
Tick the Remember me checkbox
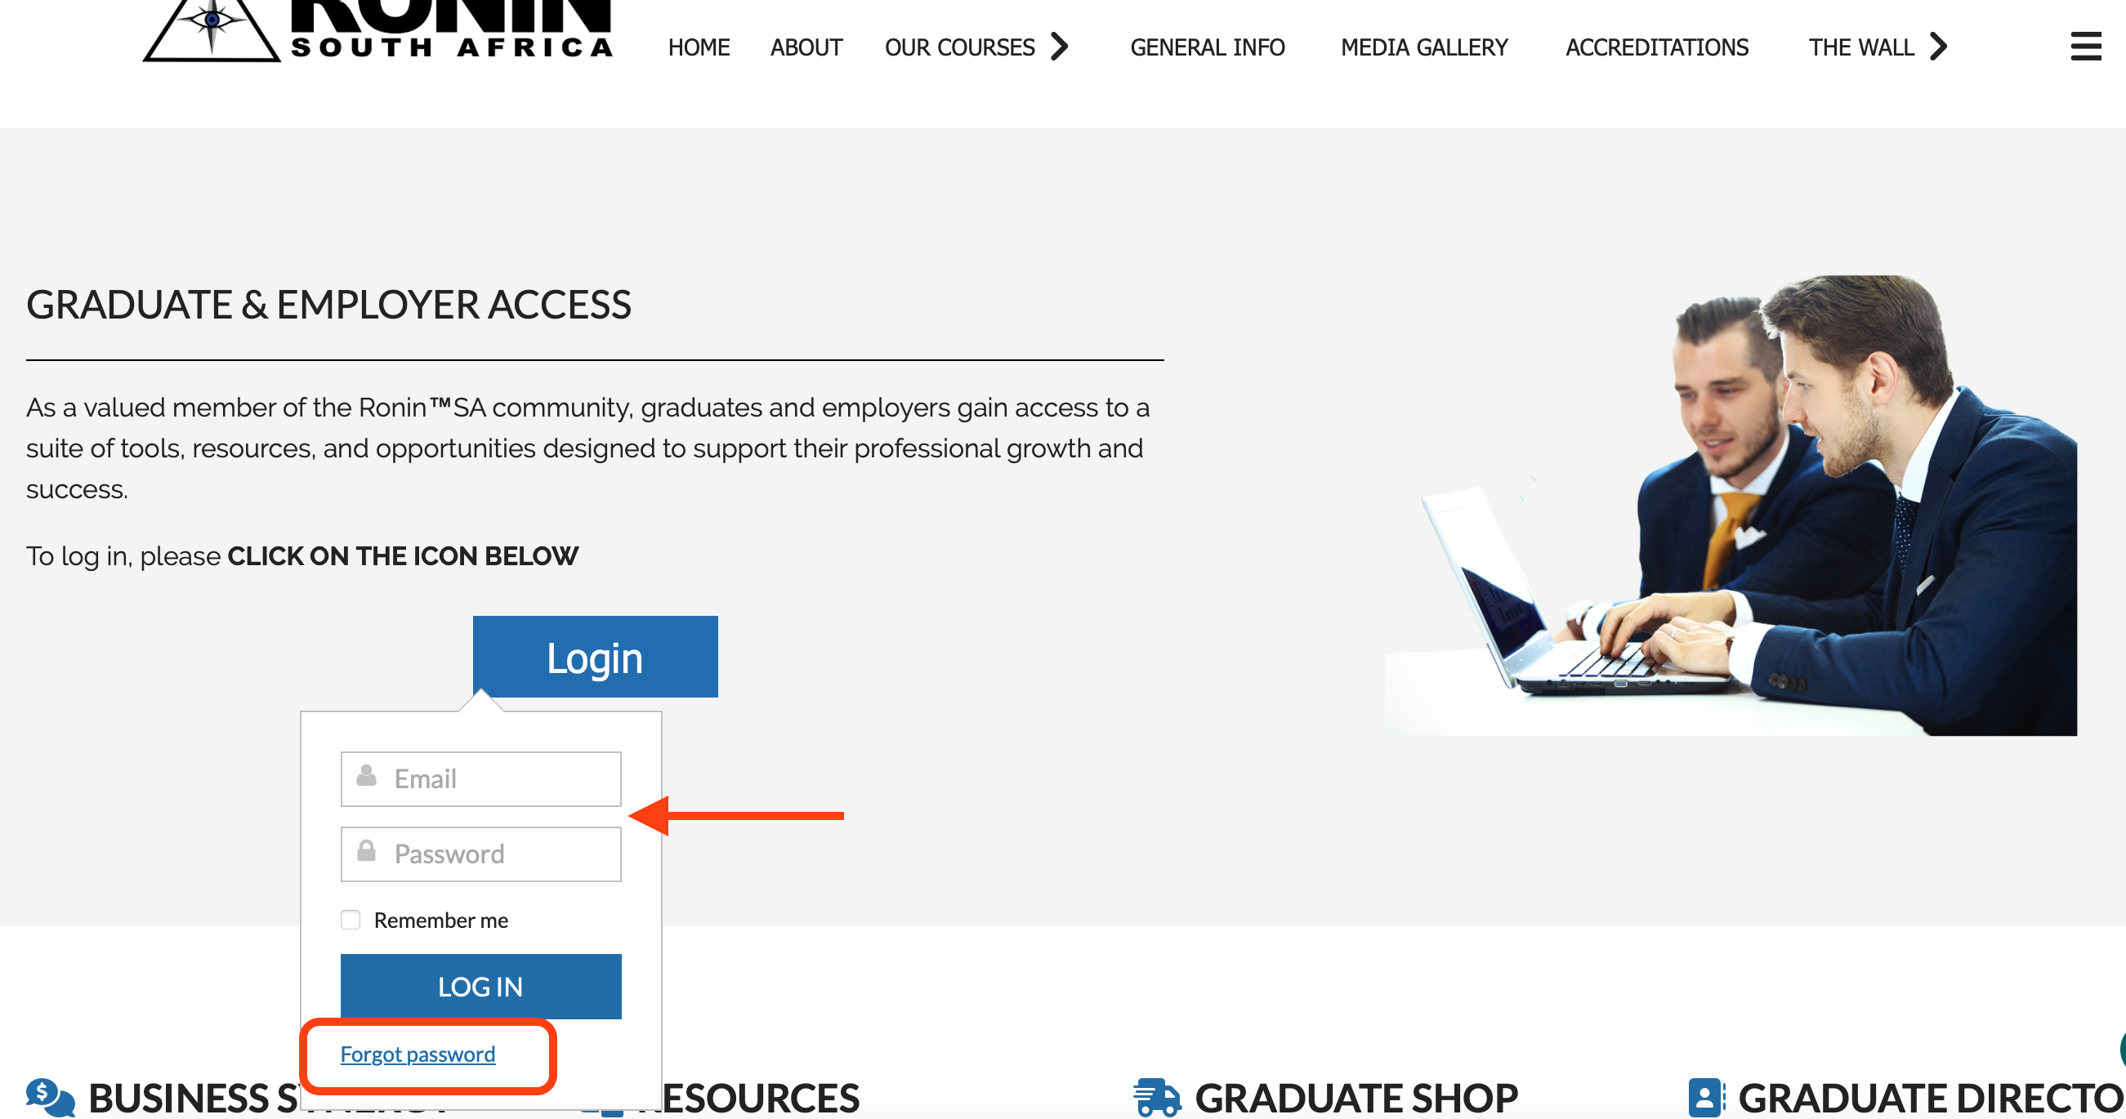coord(351,920)
